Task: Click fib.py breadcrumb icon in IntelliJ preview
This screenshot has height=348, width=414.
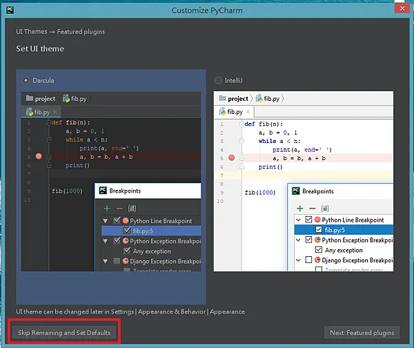Action: click(x=259, y=98)
